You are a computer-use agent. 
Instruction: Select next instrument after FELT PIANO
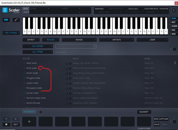(18, 33)
